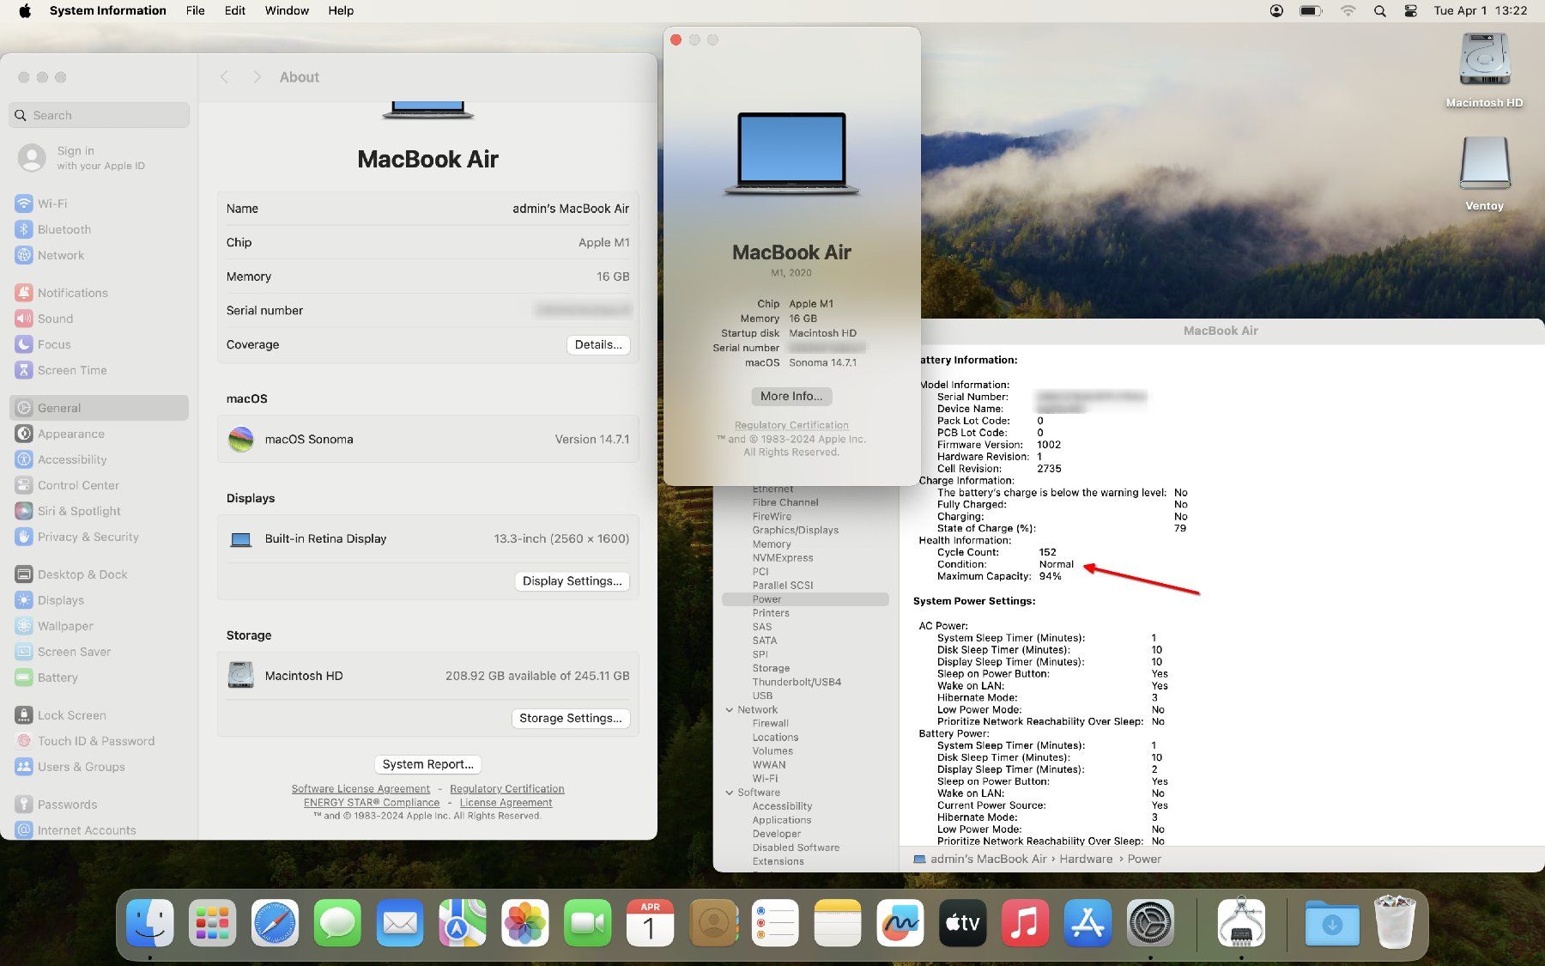This screenshot has width=1545, height=966.
Task: Open Regulatory Certification link in About This Mac
Action: 791,425
